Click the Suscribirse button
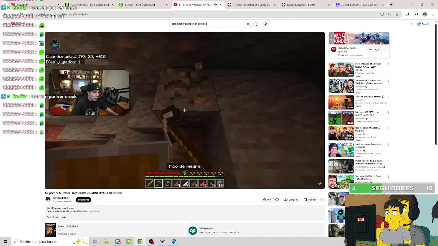The width and height of the screenshot is (438, 246). point(83,200)
